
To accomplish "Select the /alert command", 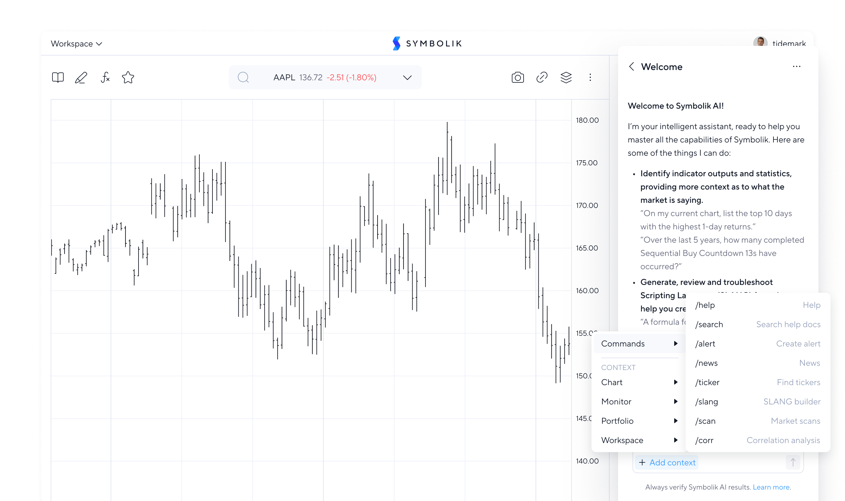I will pos(757,343).
